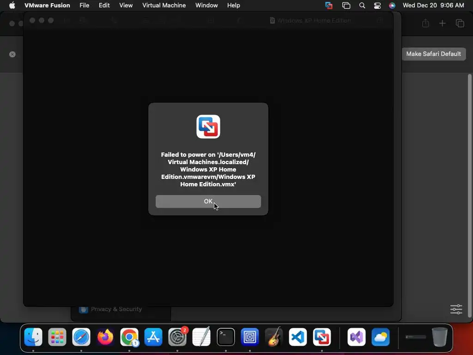473x355 pixels.
Task: Open the Help menu
Action: tap(233, 5)
